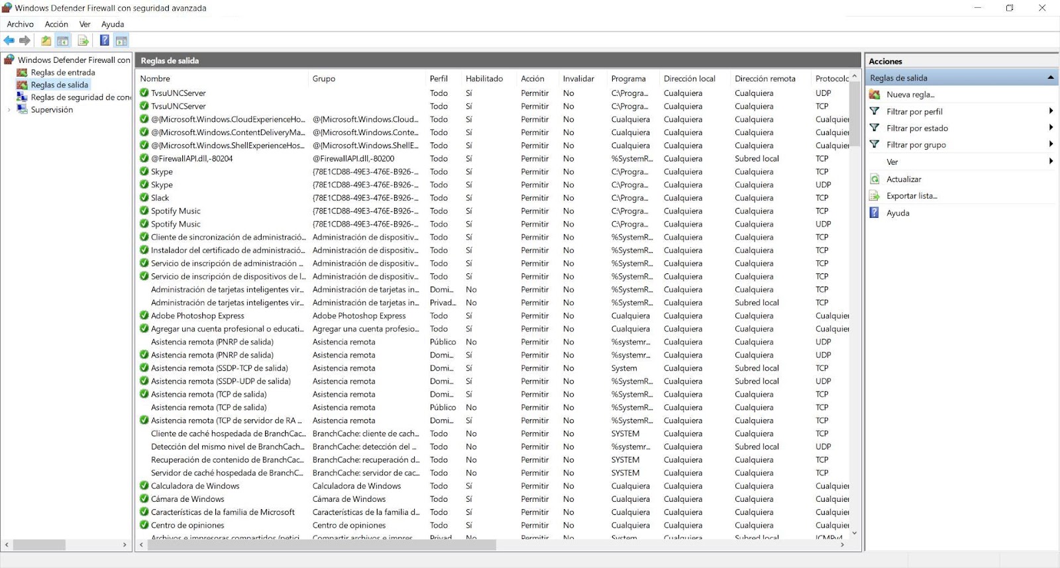The width and height of the screenshot is (1060, 568).
Task: Click the rules list vertical scrollbar thumb
Action: click(855, 114)
